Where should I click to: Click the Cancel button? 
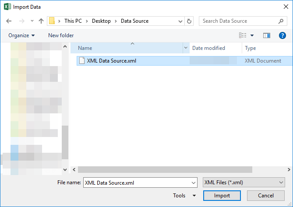click(x=266, y=196)
